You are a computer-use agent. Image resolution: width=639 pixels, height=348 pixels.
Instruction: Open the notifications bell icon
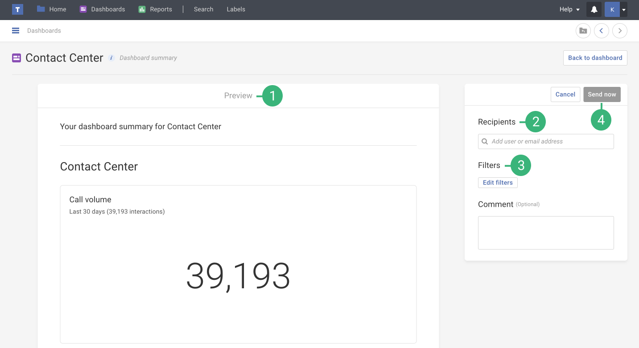coord(594,9)
